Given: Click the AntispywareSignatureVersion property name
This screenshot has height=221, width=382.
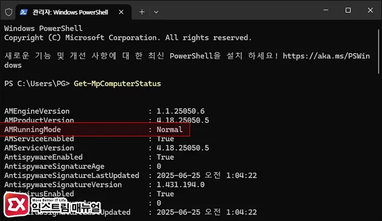Looking at the screenshot, I should (63, 185).
